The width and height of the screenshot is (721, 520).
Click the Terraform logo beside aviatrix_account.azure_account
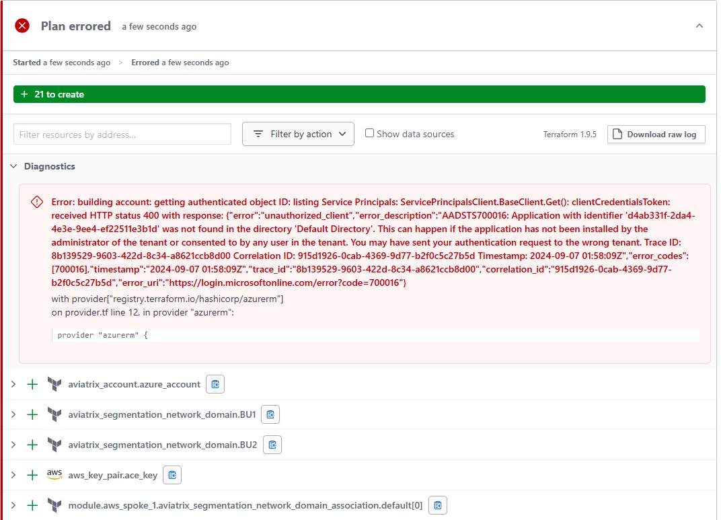[54, 384]
